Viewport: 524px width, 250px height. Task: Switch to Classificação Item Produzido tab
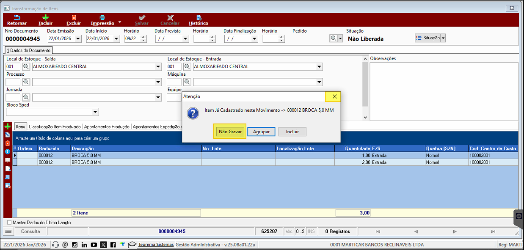(55, 126)
